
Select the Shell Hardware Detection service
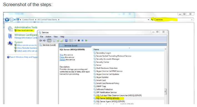pyautogui.click(x=107, y=68)
